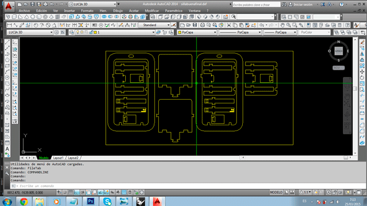Viewport: 367px width, 206px height.
Task: Open the Dibujo menu
Action: 118,11
